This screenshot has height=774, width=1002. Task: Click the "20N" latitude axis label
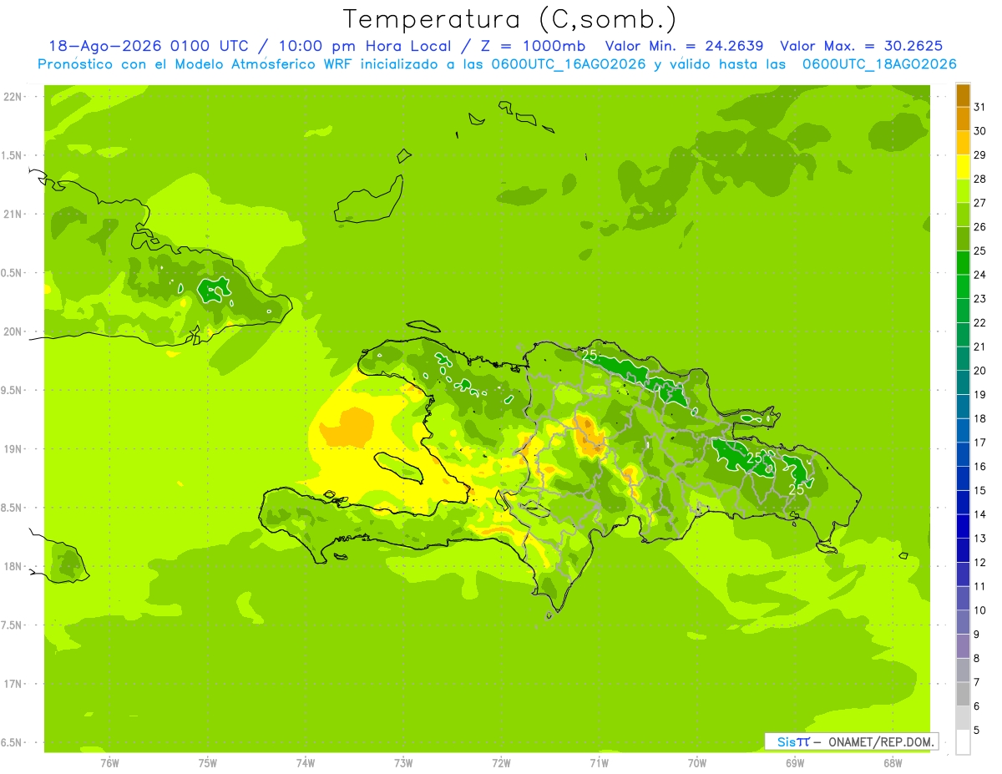coord(13,332)
